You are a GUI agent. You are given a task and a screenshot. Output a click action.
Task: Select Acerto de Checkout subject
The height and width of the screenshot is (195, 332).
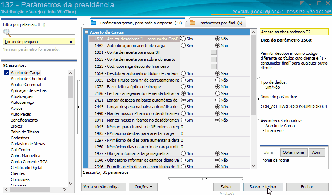[x=29, y=79]
